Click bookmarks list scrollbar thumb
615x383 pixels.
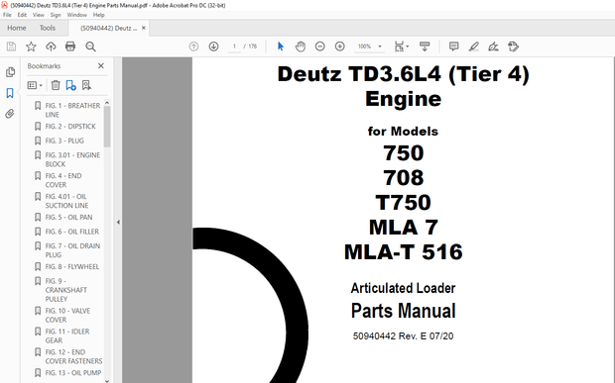[x=107, y=127]
